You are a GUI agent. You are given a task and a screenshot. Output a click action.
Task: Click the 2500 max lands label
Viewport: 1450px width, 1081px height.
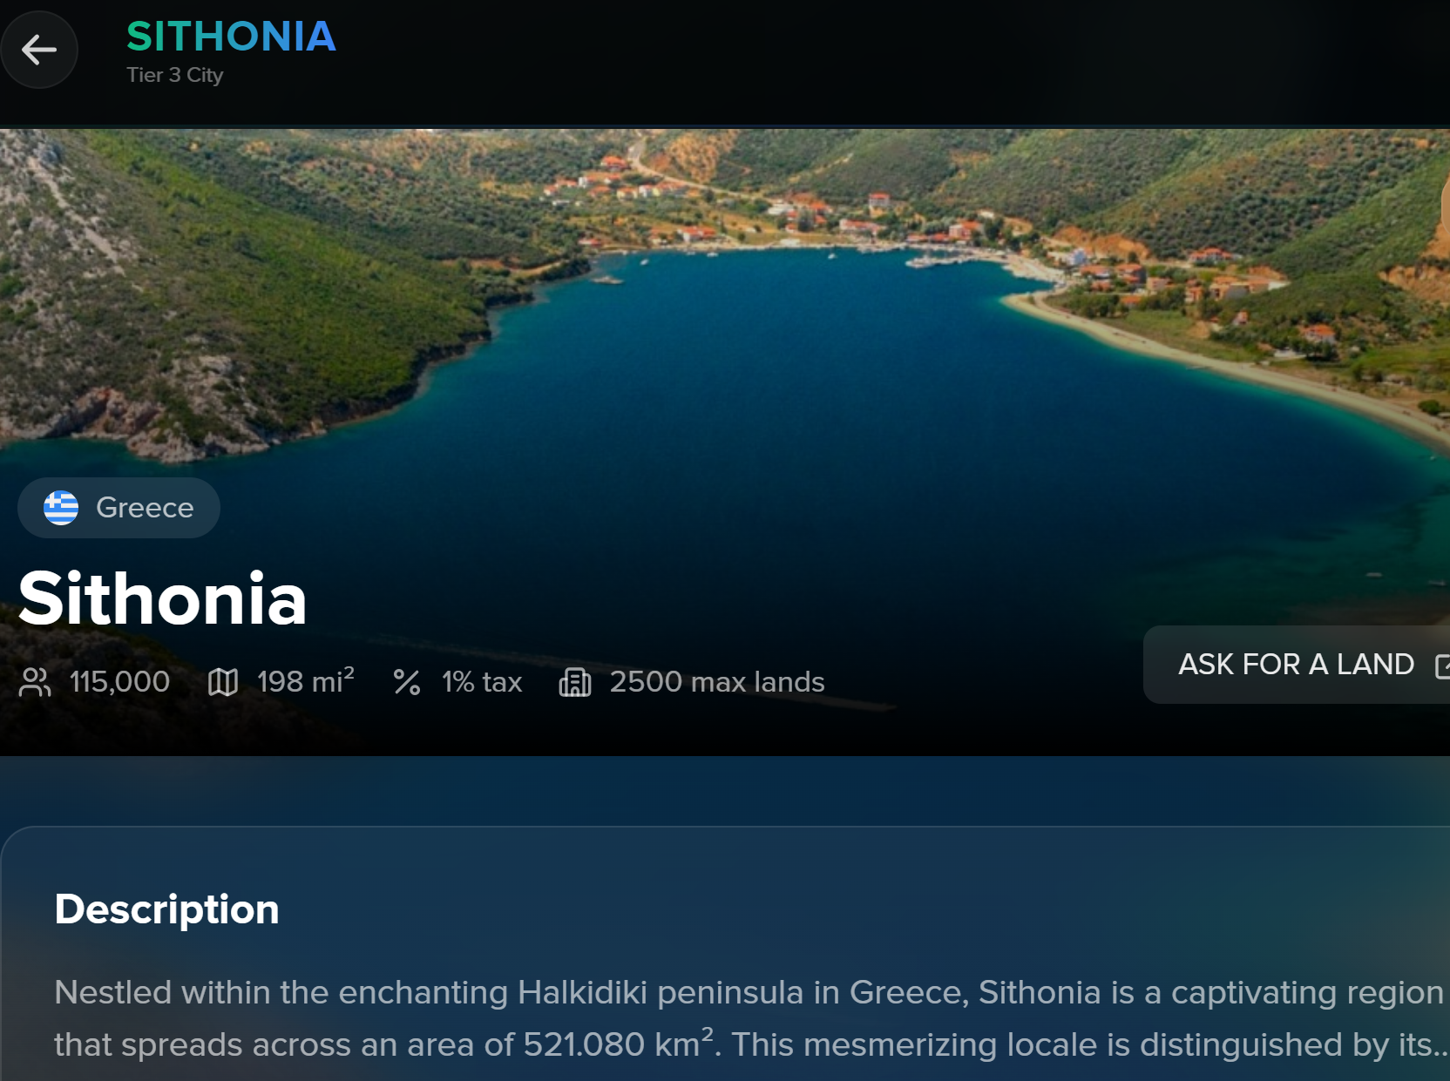717,682
